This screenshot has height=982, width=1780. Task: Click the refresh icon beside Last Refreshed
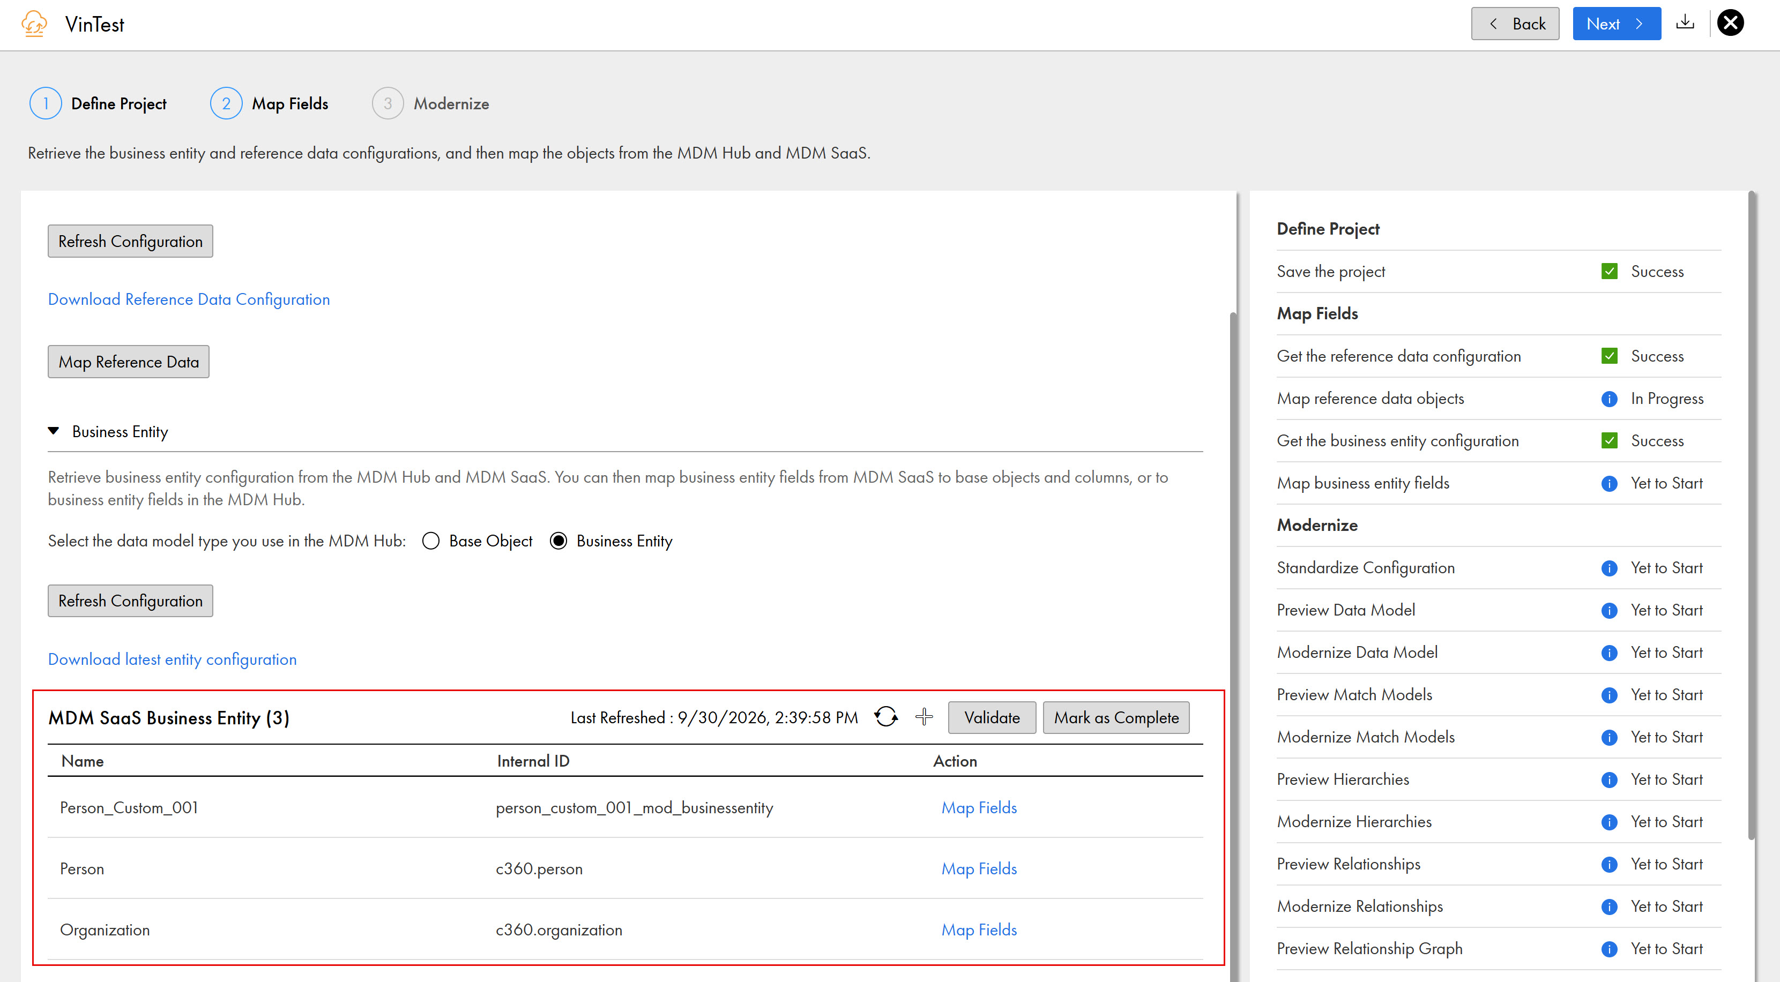click(886, 717)
